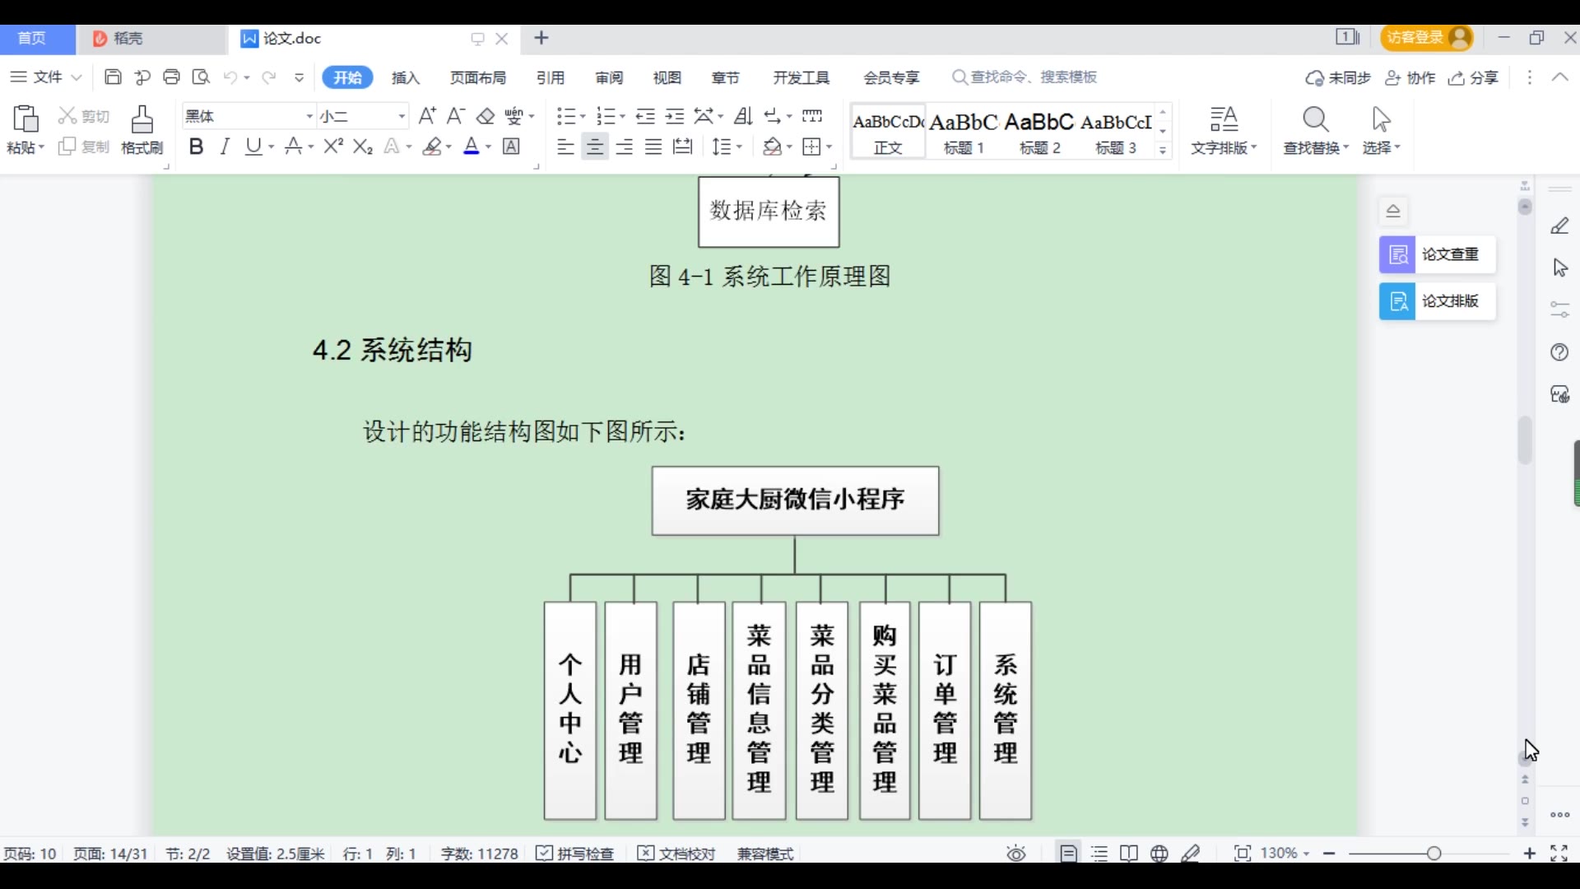Viewport: 1580px width, 889px height.
Task: Open the font name dropdown
Action: click(309, 116)
